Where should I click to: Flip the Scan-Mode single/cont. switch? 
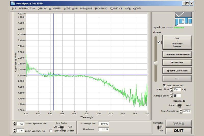click(x=179, y=105)
